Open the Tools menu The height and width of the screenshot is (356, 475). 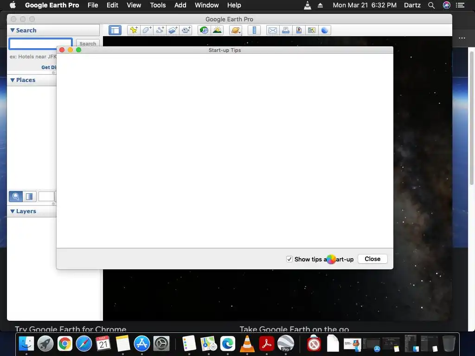coord(158,5)
